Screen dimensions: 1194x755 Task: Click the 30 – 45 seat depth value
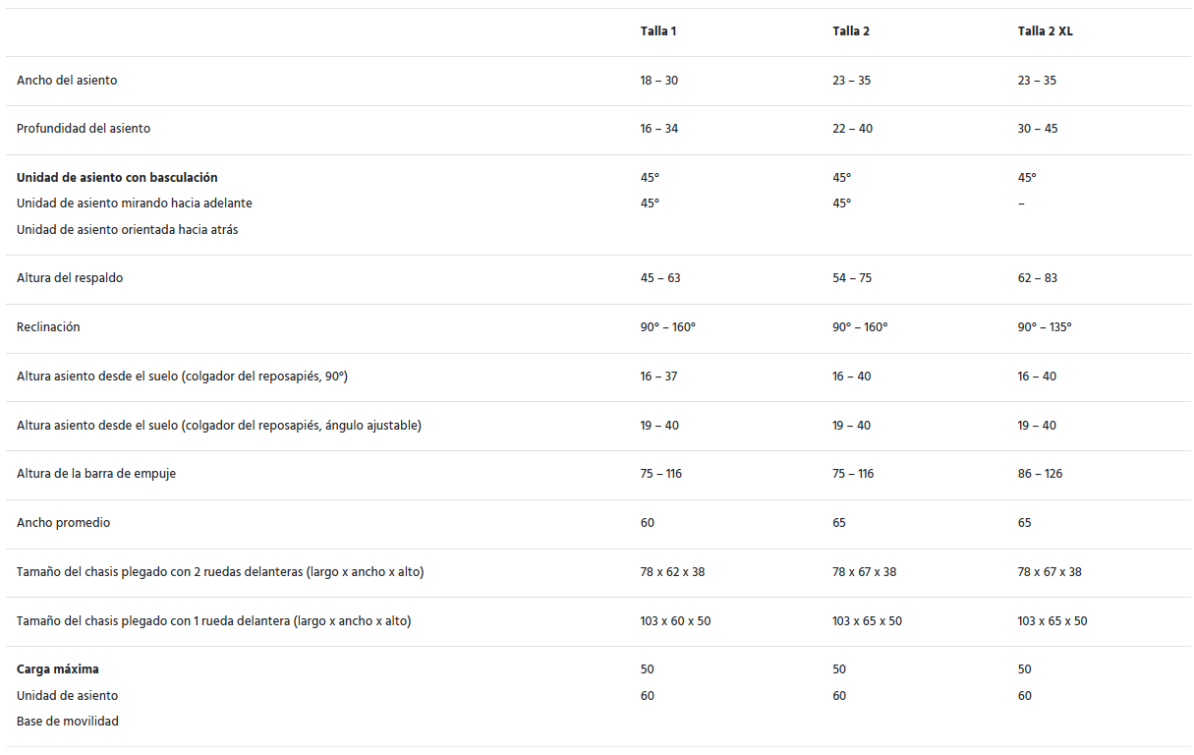click(x=1038, y=129)
